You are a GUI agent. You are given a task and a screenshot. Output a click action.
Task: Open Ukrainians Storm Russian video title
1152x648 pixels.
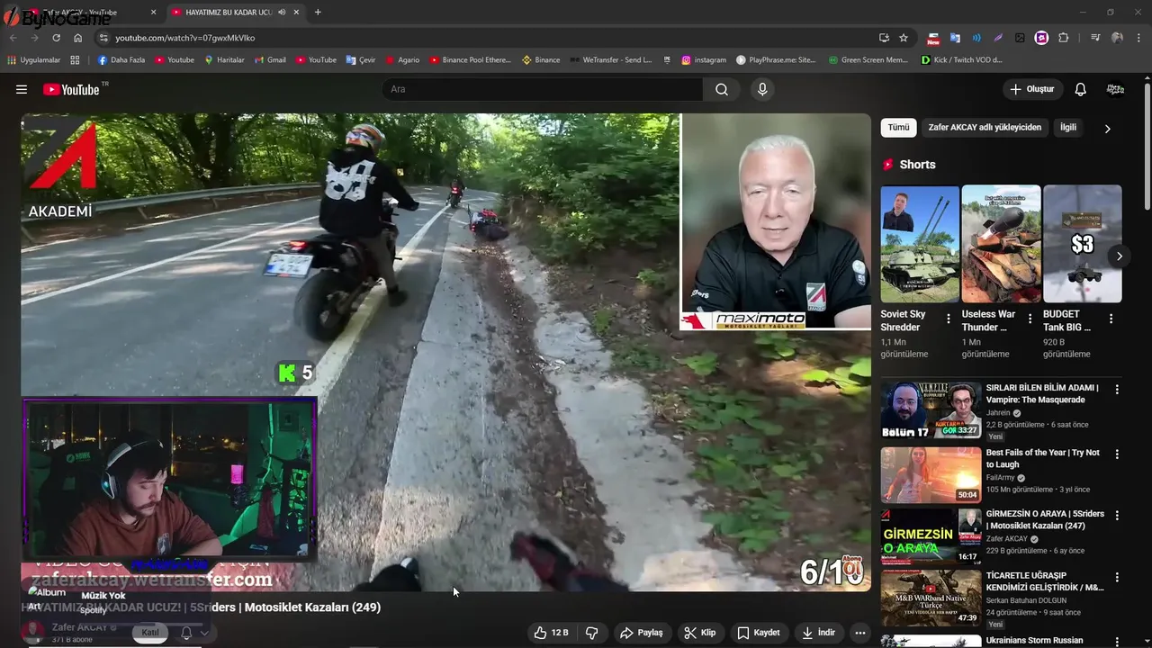coord(1034,641)
